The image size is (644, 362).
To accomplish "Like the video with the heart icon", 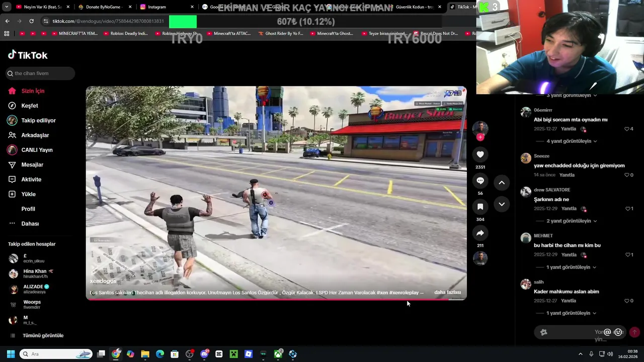I will (480, 154).
